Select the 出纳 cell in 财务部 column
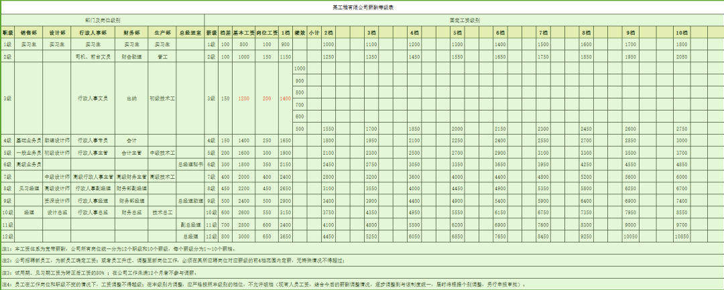 131,98
